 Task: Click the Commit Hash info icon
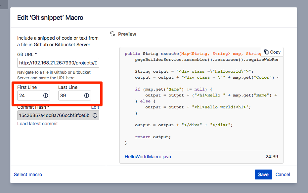point(95,115)
